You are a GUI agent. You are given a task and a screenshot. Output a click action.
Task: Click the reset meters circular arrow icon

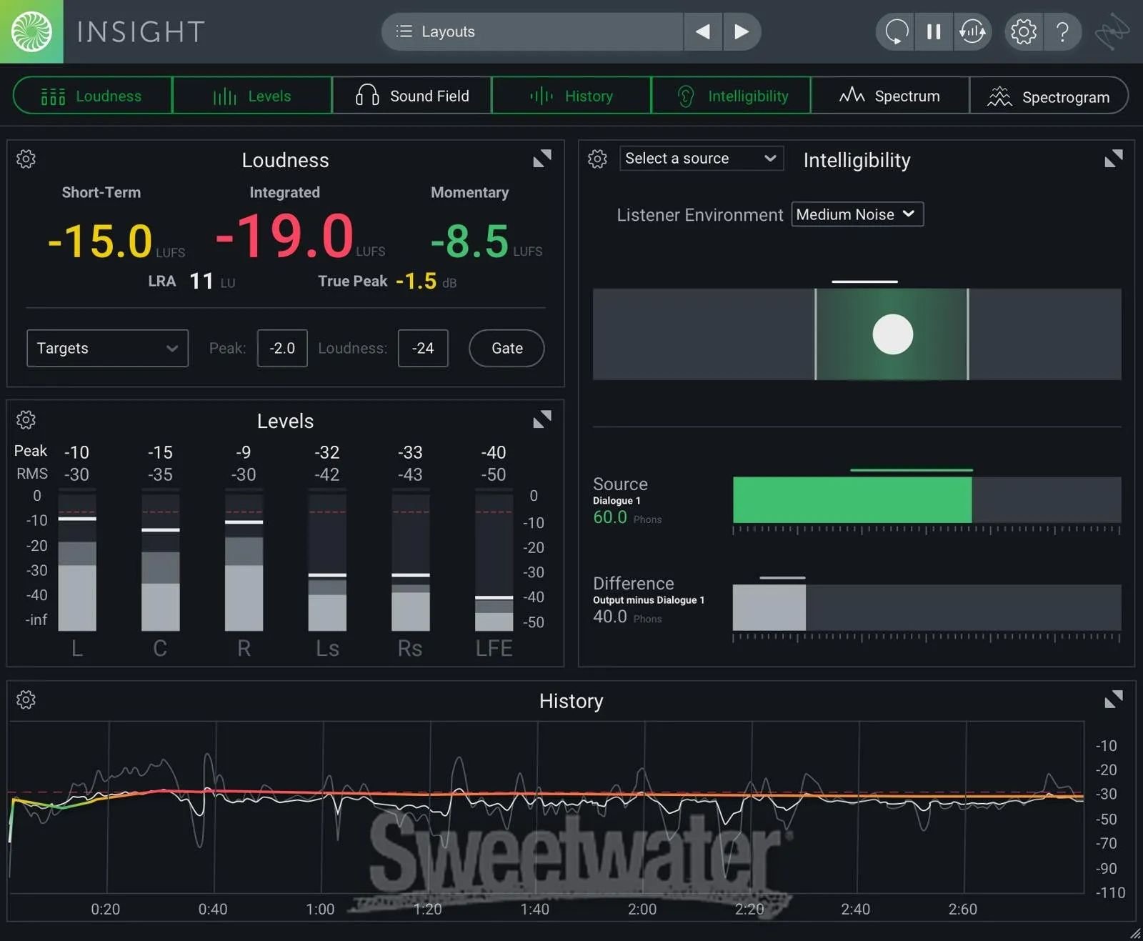point(897,31)
